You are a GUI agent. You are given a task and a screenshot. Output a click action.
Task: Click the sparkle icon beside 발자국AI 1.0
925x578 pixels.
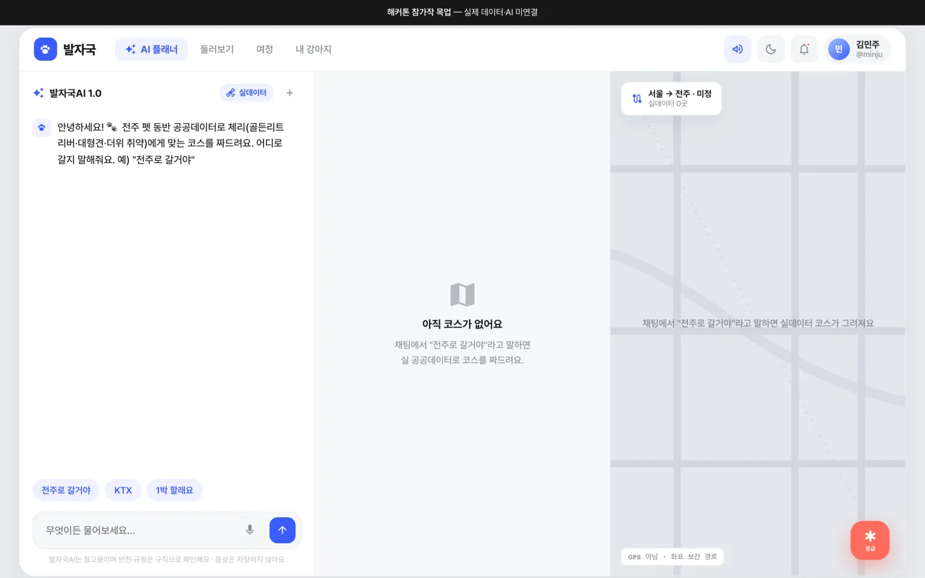click(x=39, y=93)
